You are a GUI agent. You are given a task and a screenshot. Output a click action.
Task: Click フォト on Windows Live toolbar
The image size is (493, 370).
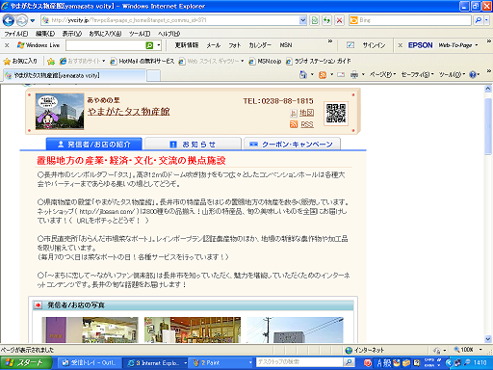click(235, 45)
